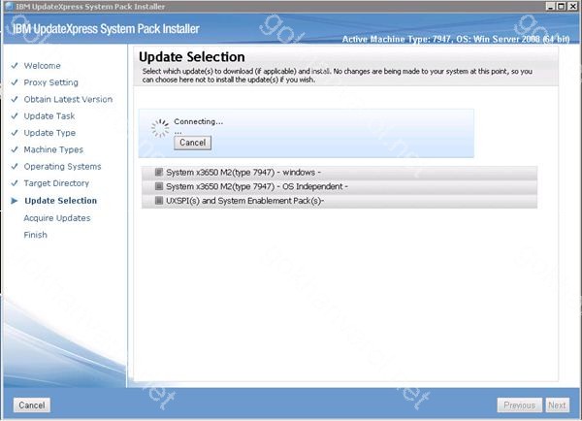Select the Machine Types step in sidebar
The image size is (582, 421).
click(x=53, y=149)
